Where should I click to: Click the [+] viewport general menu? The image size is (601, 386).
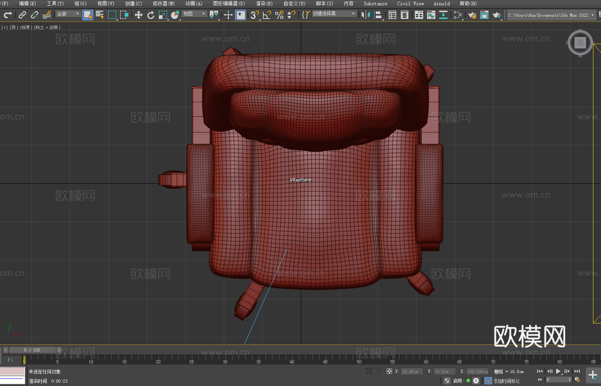pyautogui.click(x=5, y=27)
